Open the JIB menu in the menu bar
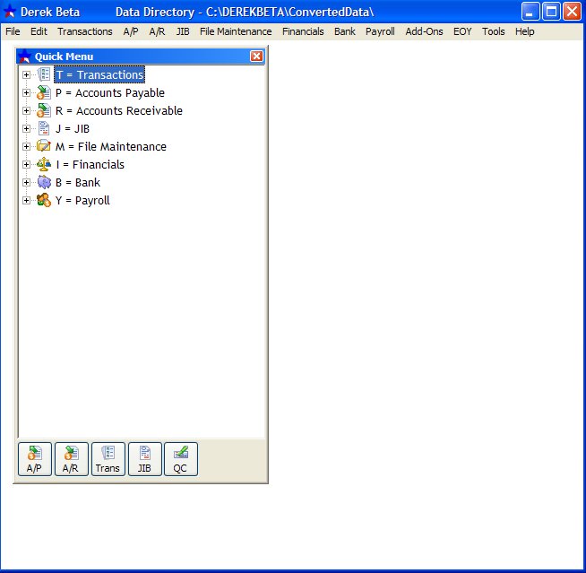Viewport: 586px width, 573px height. (183, 31)
